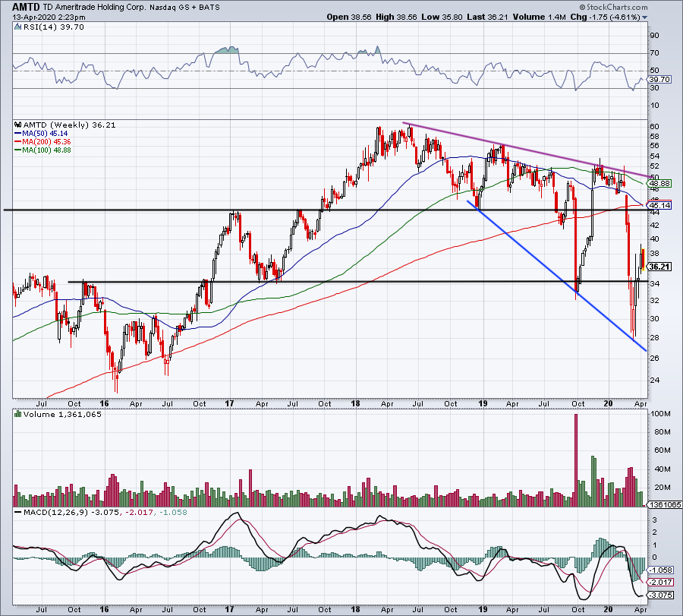This screenshot has height=616, width=683.
Task: Click the tallest volume bar near Oct 2019
Action: pos(576,460)
